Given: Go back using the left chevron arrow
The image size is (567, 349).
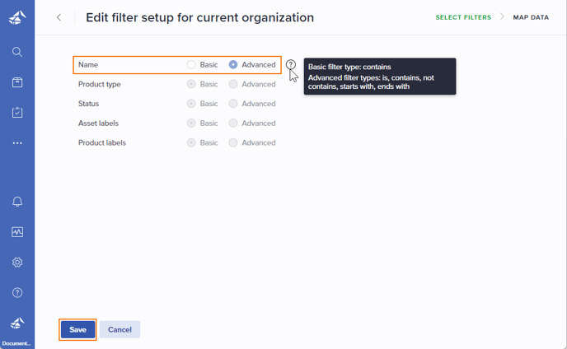Looking at the screenshot, I should pos(59,17).
